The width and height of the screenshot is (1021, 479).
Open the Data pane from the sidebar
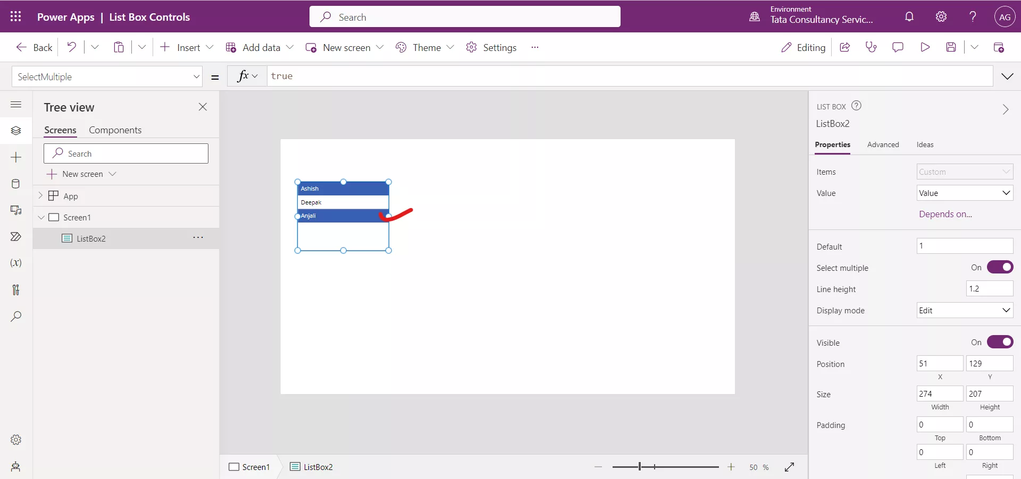click(x=16, y=184)
